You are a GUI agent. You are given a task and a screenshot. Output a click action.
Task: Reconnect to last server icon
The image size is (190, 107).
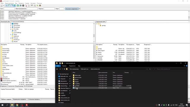click(29, 6)
